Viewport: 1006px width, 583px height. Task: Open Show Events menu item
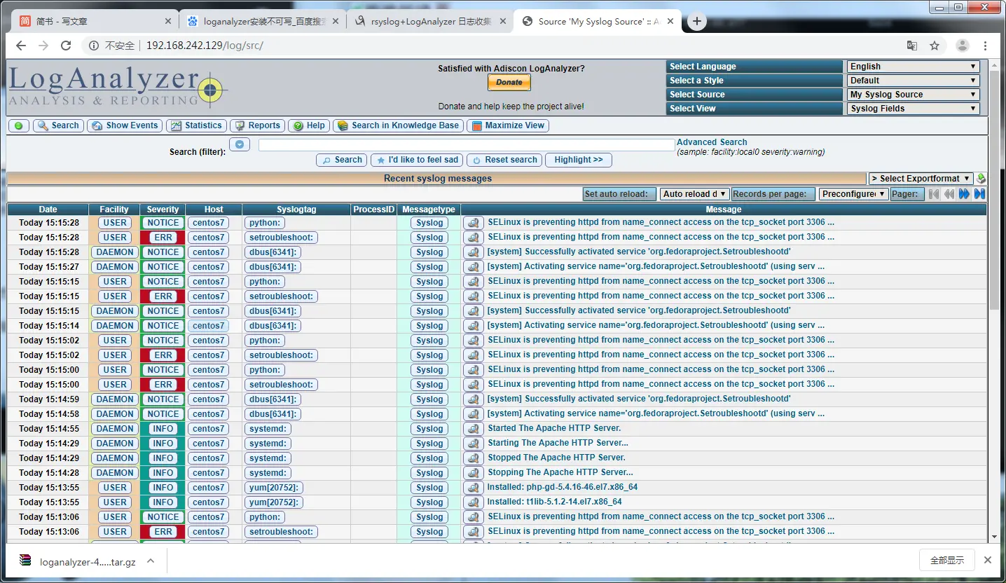(125, 125)
